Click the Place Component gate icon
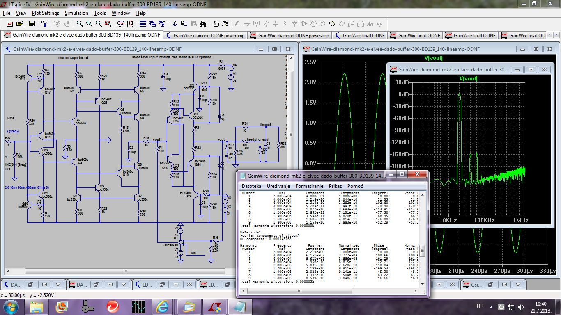 pyautogui.click(x=304, y=23)
